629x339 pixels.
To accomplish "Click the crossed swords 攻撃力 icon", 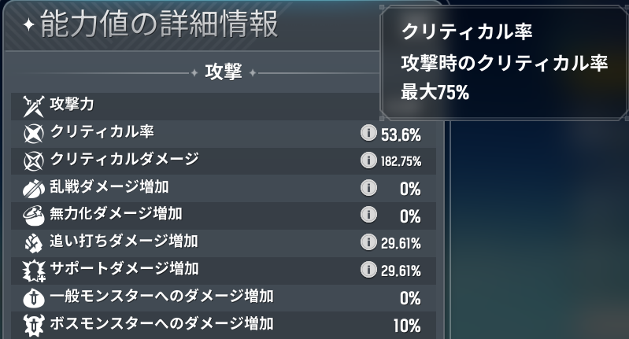I will coord(34,104).
